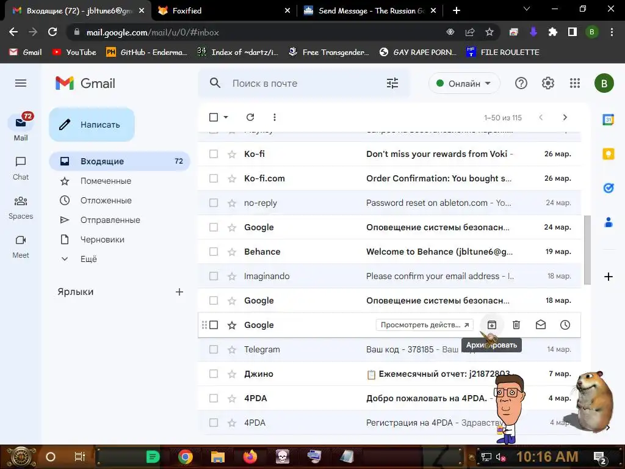Star the Telegram email
The image size is (625, 469).
pyautogui.click(x=232, y=349)
